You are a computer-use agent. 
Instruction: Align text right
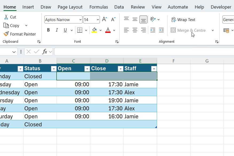143,30
